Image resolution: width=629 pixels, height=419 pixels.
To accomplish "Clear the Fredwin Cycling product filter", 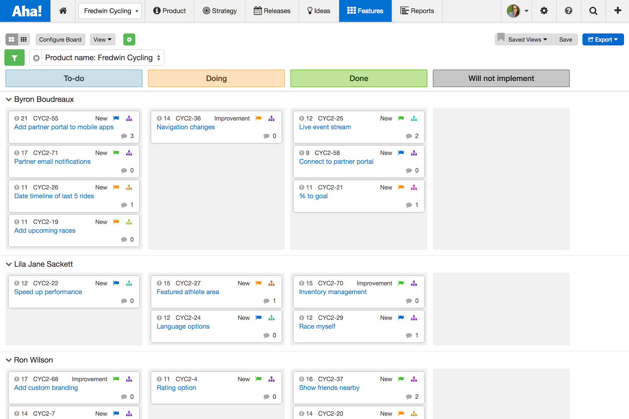I will click(36, 58).
